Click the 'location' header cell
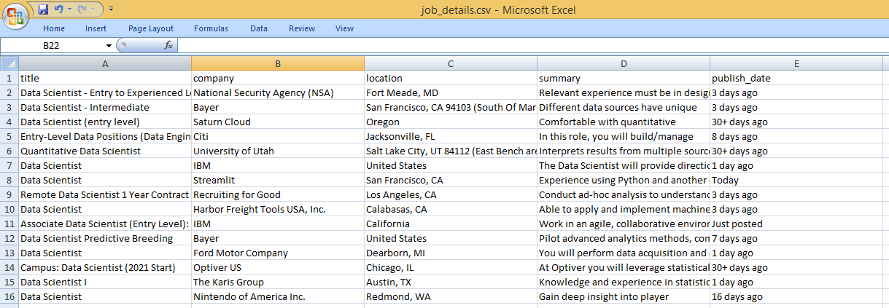This screenshot has height=308, width=889. tap(450, 78)
